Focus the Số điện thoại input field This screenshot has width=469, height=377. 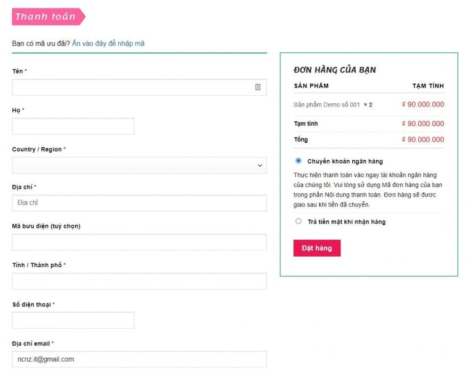73,320
